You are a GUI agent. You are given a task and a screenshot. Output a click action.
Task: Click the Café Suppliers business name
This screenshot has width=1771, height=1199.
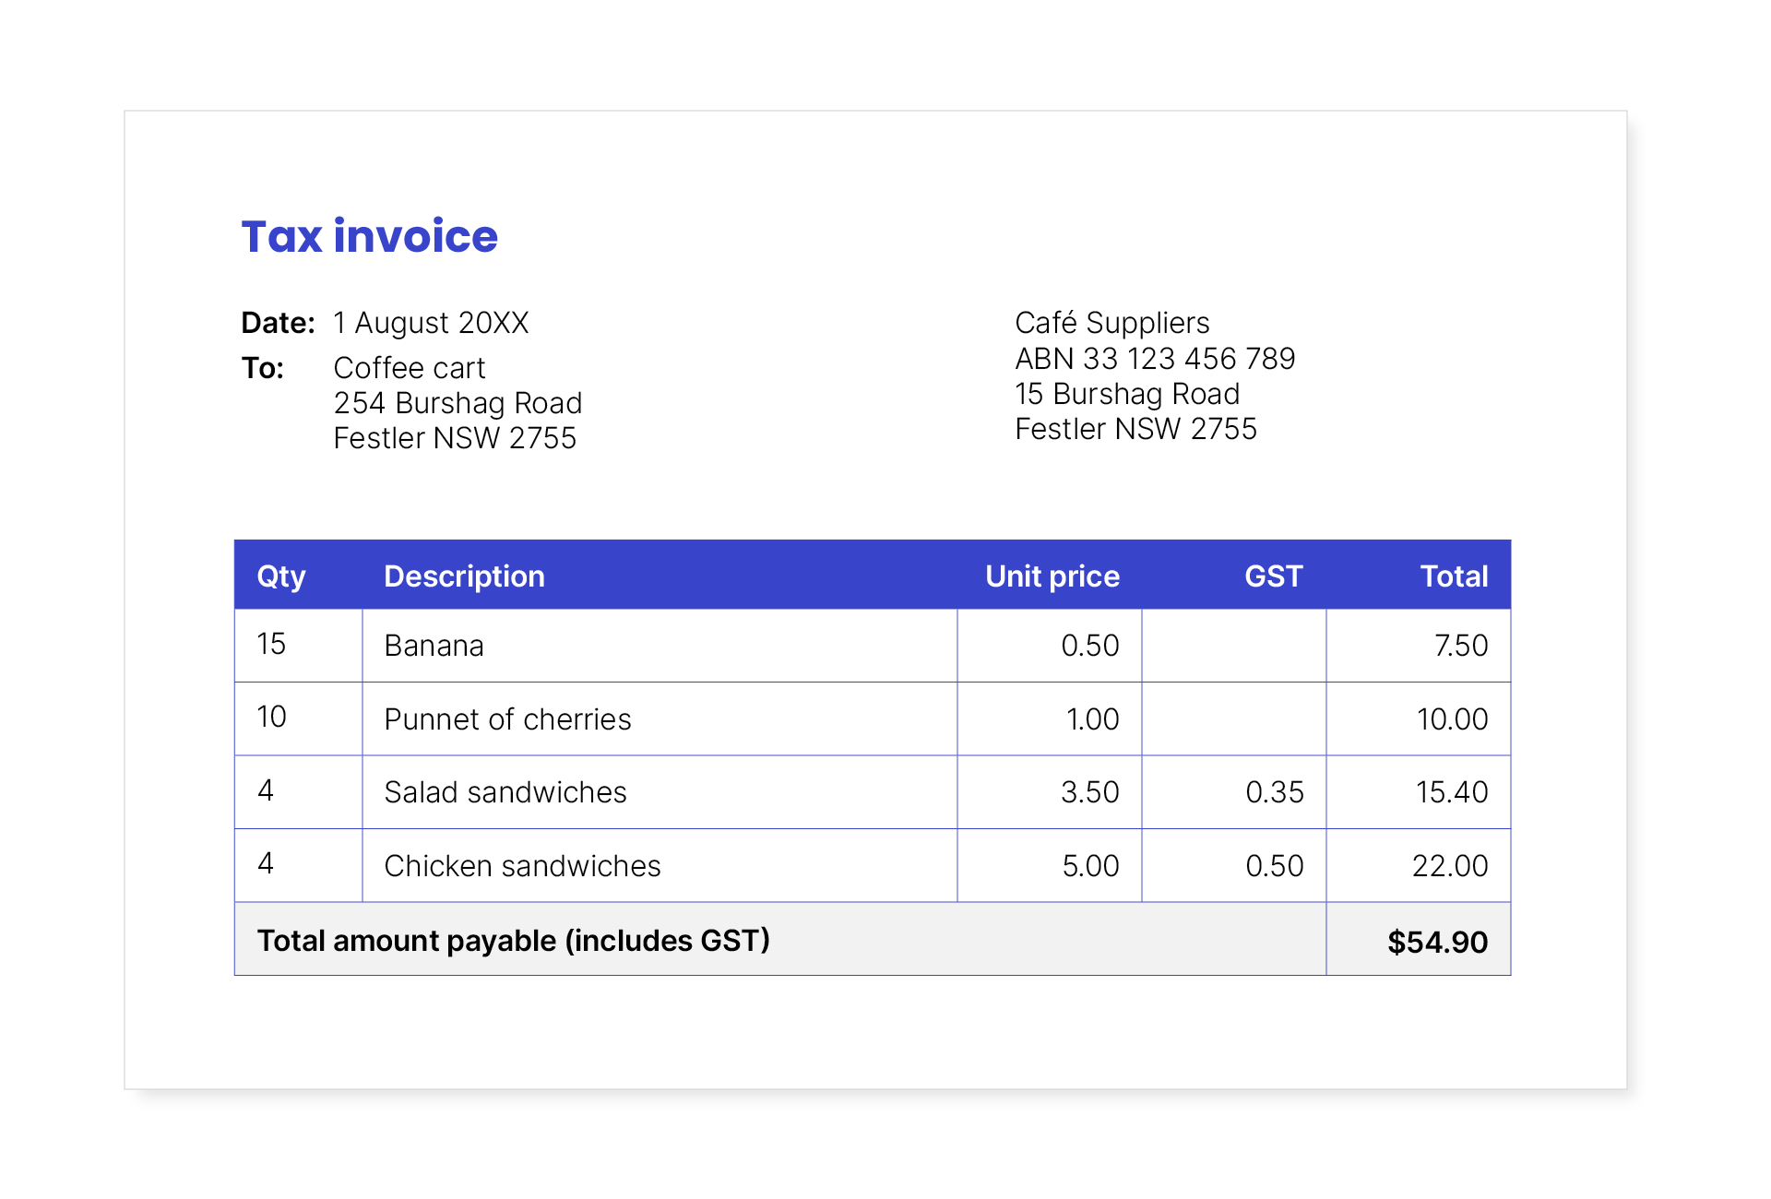coord(1111,322)
